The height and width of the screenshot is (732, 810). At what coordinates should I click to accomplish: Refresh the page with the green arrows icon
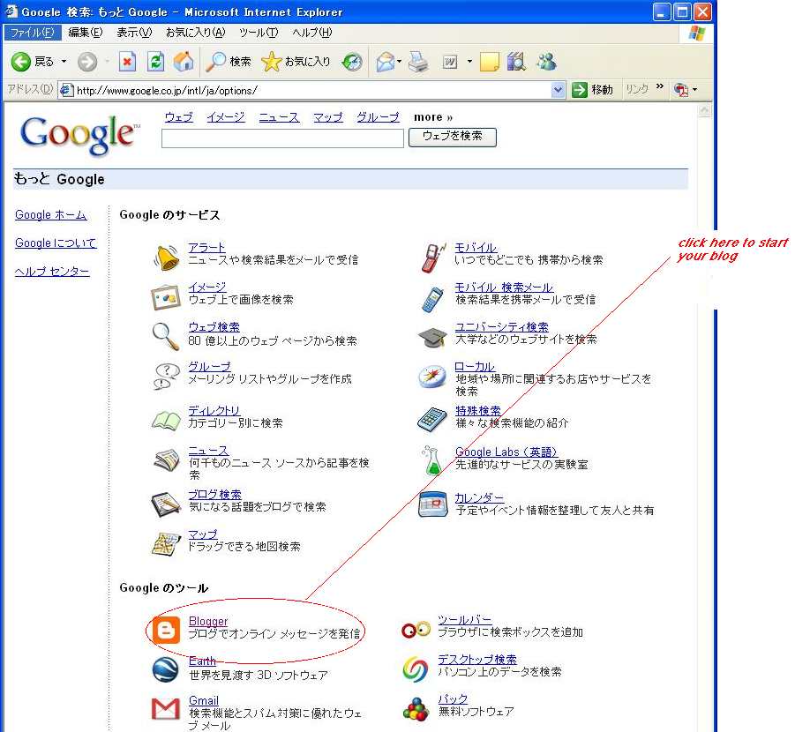(155, 62)
